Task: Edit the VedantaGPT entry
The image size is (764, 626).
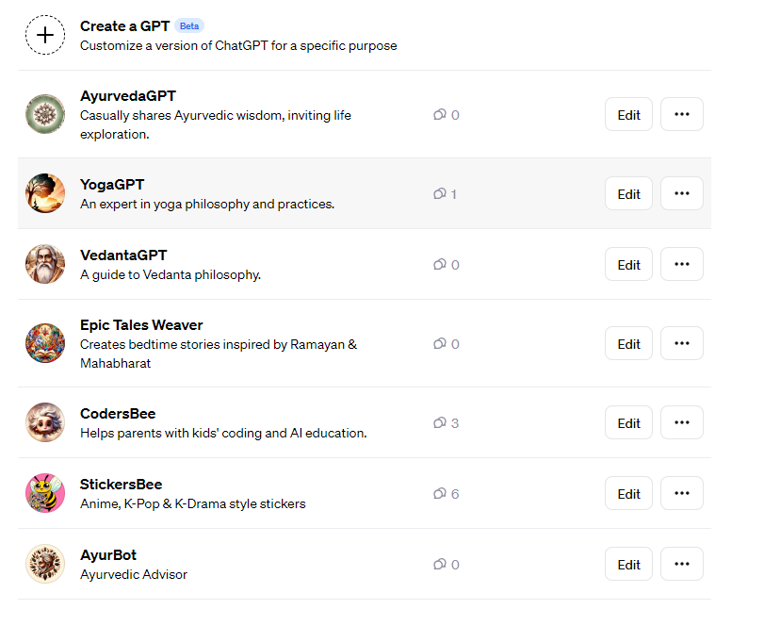Action: [x=628, y=264]
